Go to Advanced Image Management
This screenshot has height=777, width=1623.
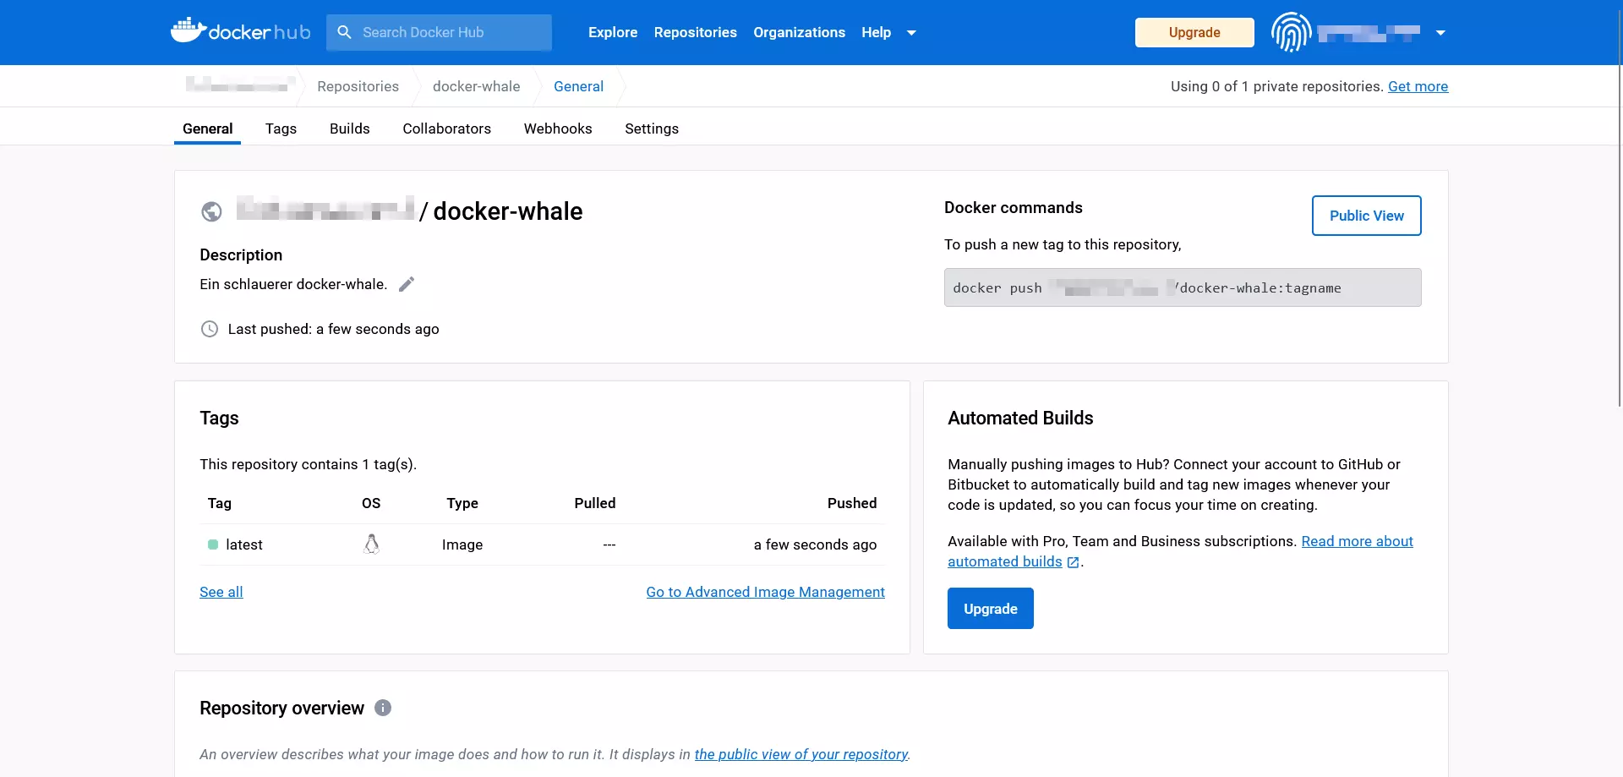(x=765, y=592)
